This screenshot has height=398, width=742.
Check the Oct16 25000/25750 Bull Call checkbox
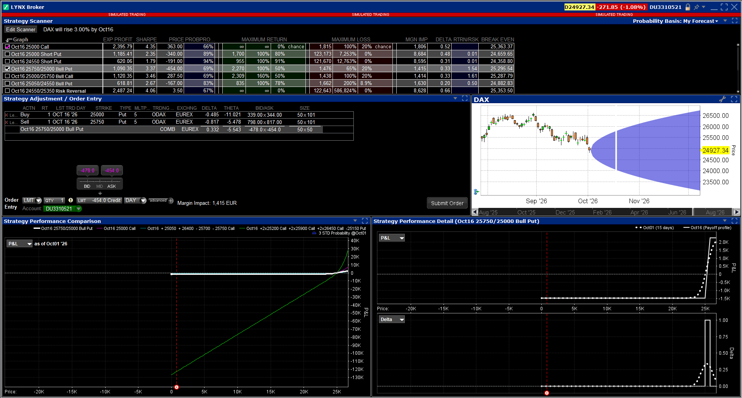pyautogui.click(x=7, y=76)
